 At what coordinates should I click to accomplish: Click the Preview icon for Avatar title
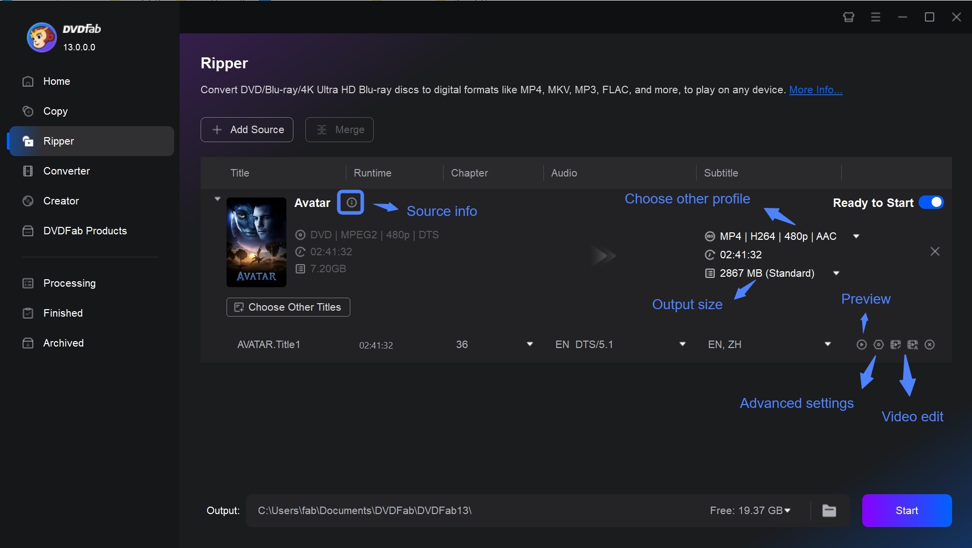[x=861, y=345]
